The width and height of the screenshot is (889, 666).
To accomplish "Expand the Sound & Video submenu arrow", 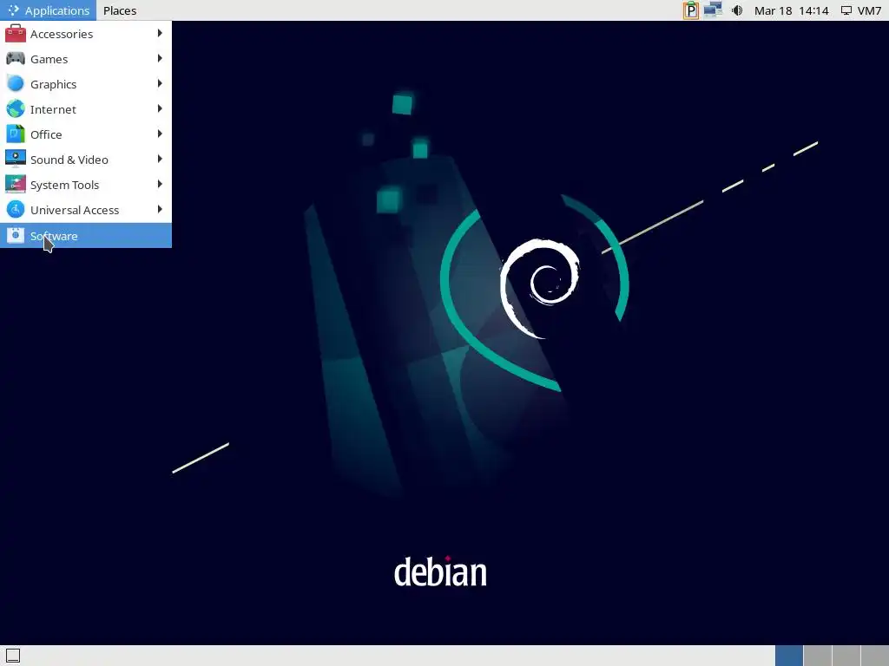I will pyautogui.click(x=160, y=159).
